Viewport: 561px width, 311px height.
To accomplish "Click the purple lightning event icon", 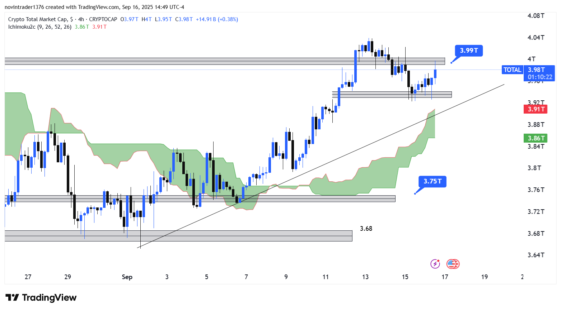I will pos(435,264).
